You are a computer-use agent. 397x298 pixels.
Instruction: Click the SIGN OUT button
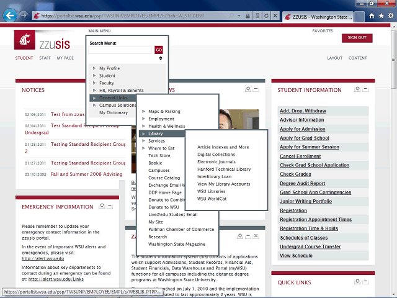(357, 38)
